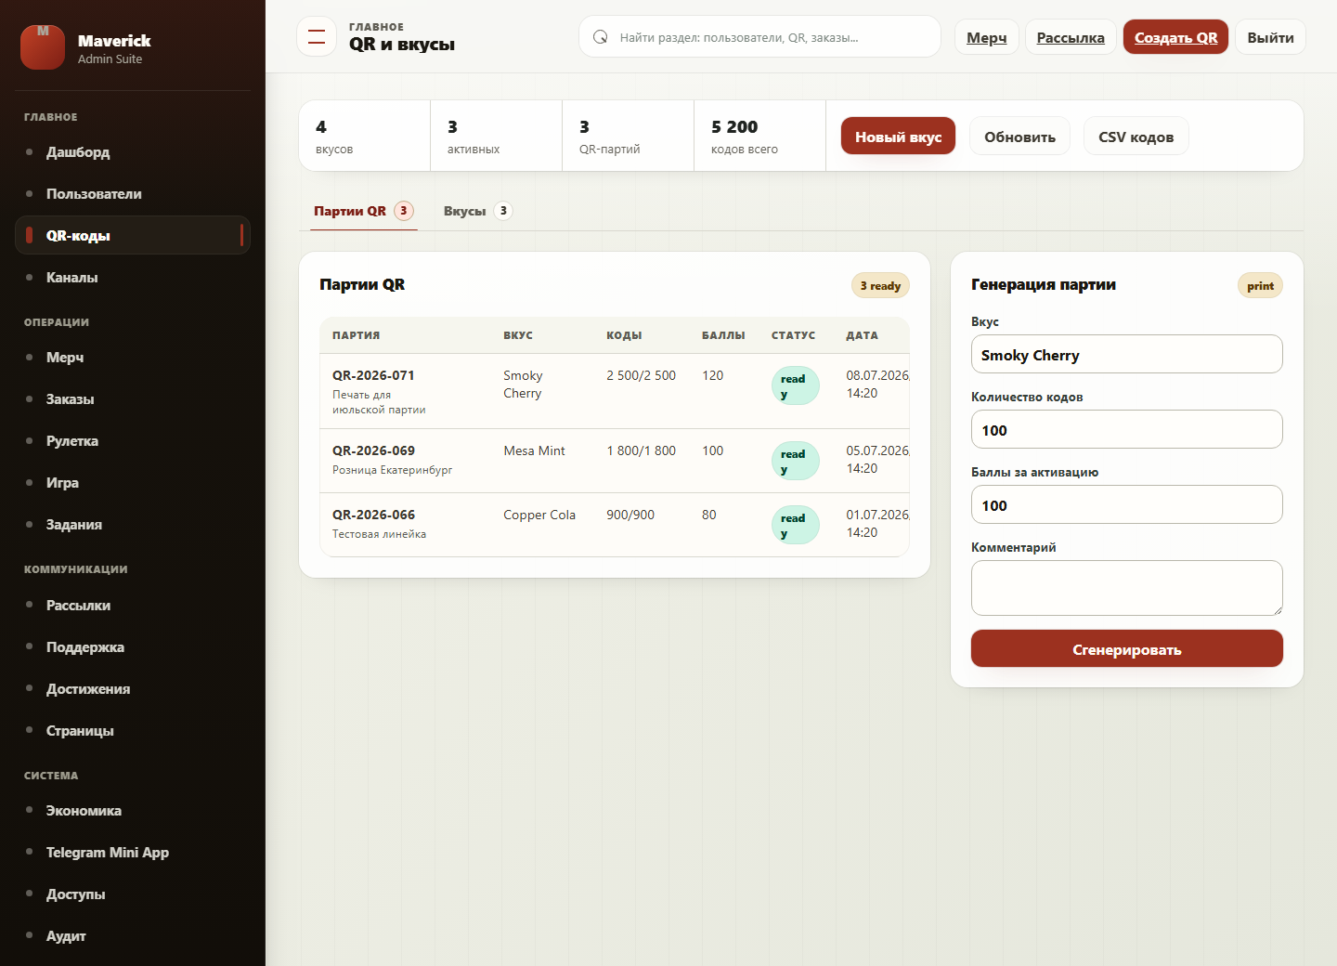
Task: Click the Вкус field with Smoky Cherry
Action: click(1126, 354)
